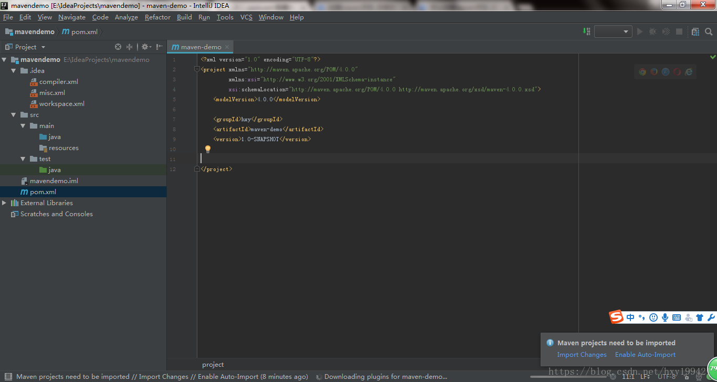Click the 11:1 cursor position indicator
Viewport: 717px width, 382px height.
coord(628,377)
